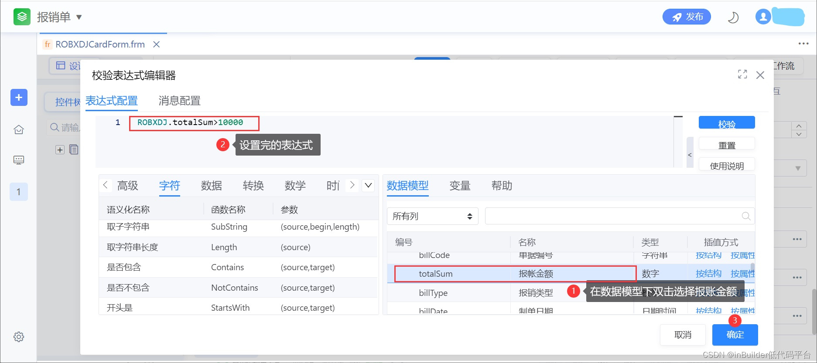
Task: Switch to 表达式配置 tab
Action: point(112,101)
